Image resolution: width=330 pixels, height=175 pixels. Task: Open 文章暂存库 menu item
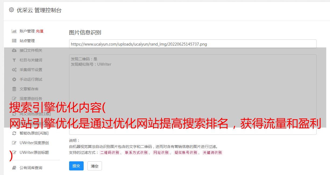[29, 89]
